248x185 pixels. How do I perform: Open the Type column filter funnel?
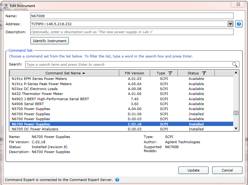tap(170, 73)
